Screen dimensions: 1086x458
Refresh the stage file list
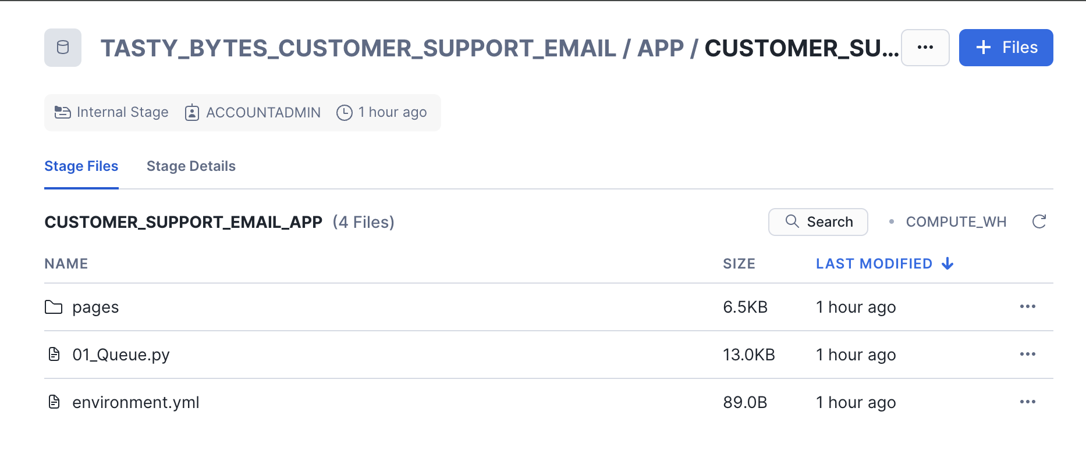pos(1039,221)
